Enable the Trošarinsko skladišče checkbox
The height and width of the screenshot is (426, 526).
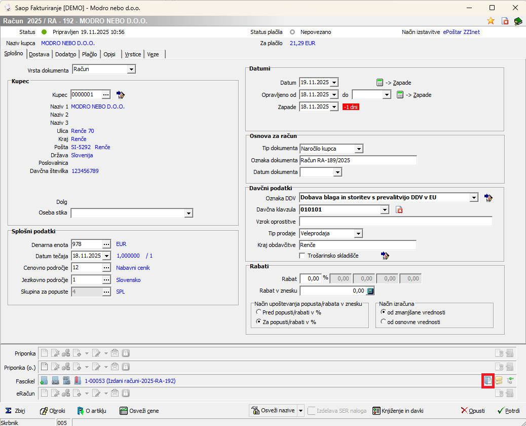click(x=303, y=256)
